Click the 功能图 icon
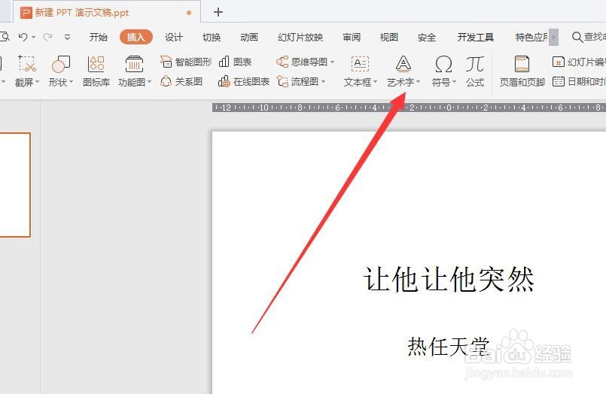This screenshot has height=394, width=606. tap(134, 64)
